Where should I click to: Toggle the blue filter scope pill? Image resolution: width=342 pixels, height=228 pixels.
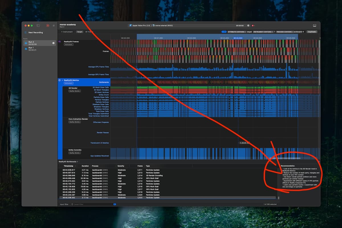[224, 32]
